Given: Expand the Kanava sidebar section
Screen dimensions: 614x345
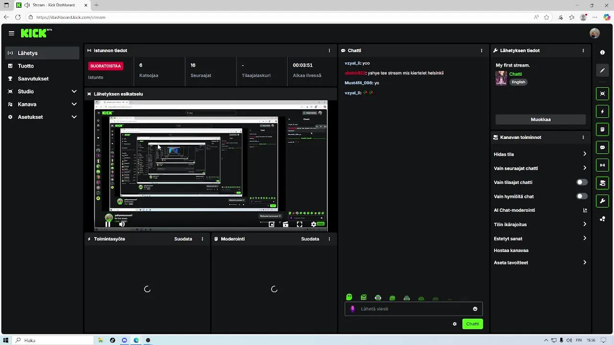Looking at the screenshot, I should click(x=74, y=104).
